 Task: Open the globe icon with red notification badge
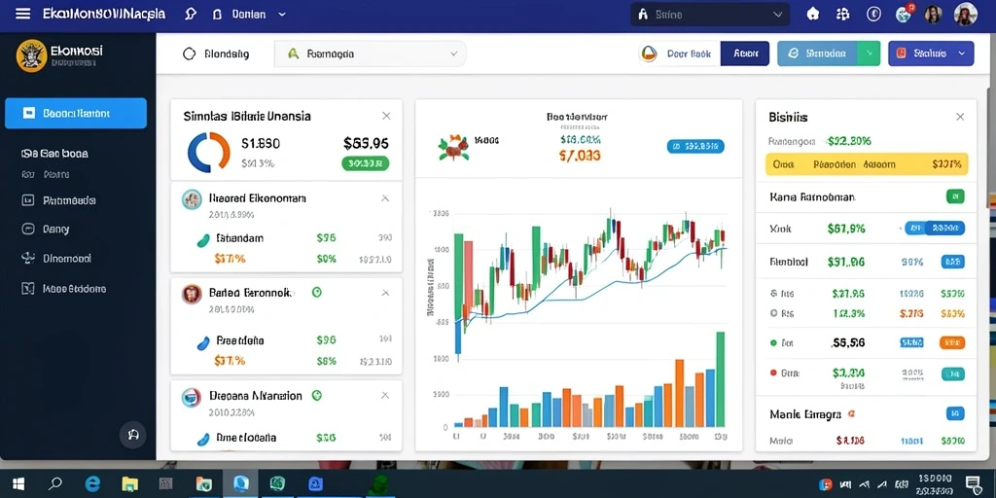(905, 14)
